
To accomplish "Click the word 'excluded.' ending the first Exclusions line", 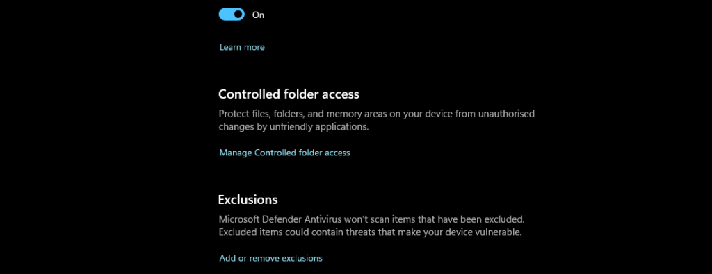I will [505, 220].
